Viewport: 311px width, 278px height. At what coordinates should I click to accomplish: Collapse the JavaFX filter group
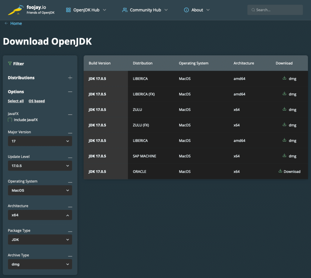point(70,115)
